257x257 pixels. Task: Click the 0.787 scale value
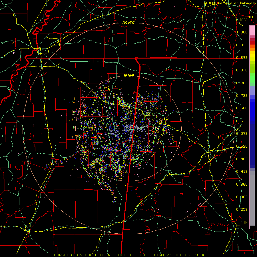242,83
